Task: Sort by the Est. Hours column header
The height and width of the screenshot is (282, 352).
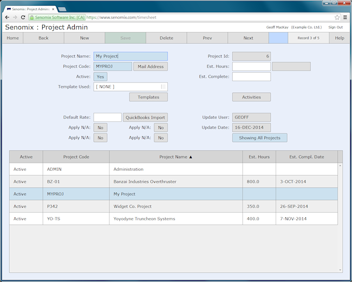Action: pyautogui.click(x=259, y=157)
